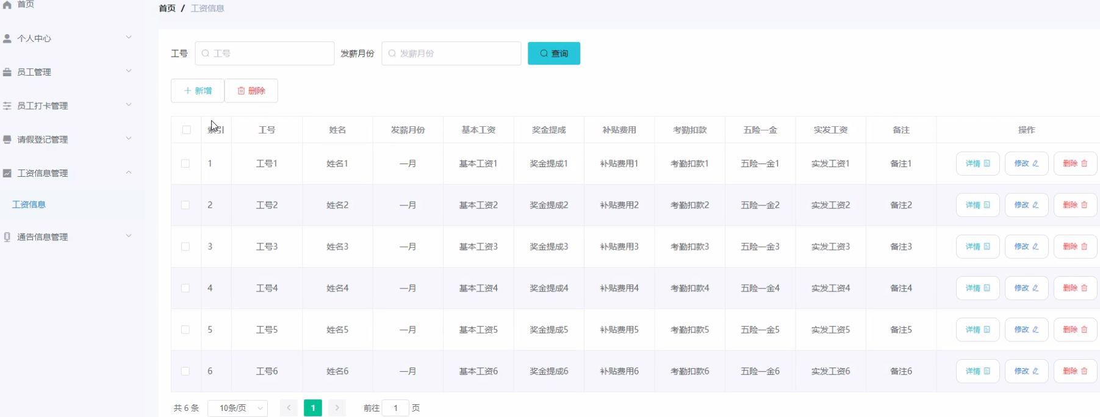Open the 请假登记管理 menu

72,139
